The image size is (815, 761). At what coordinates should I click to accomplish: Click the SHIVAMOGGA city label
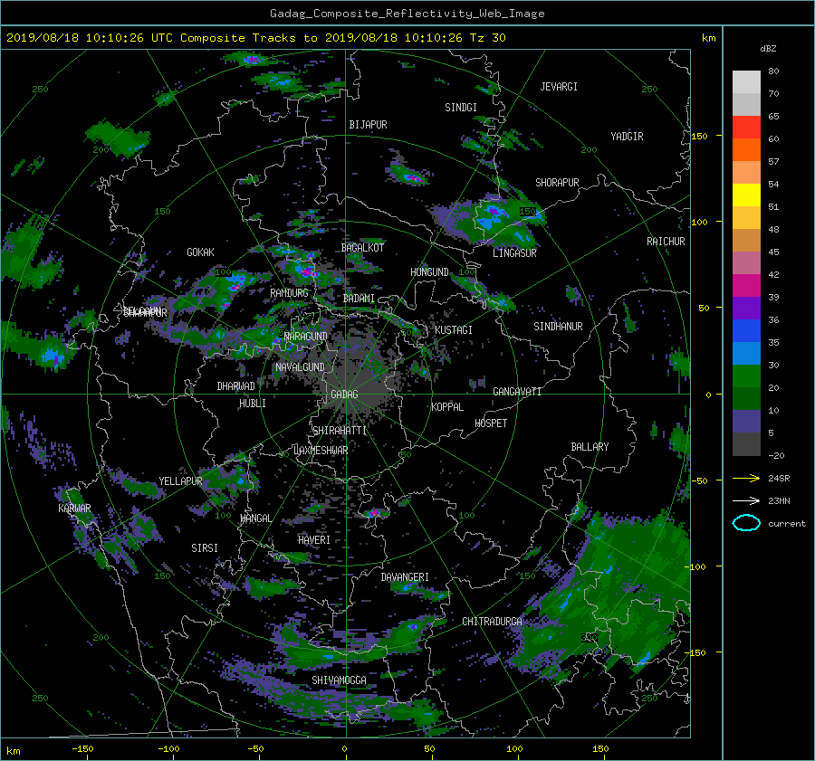click(x=339, y=680)
